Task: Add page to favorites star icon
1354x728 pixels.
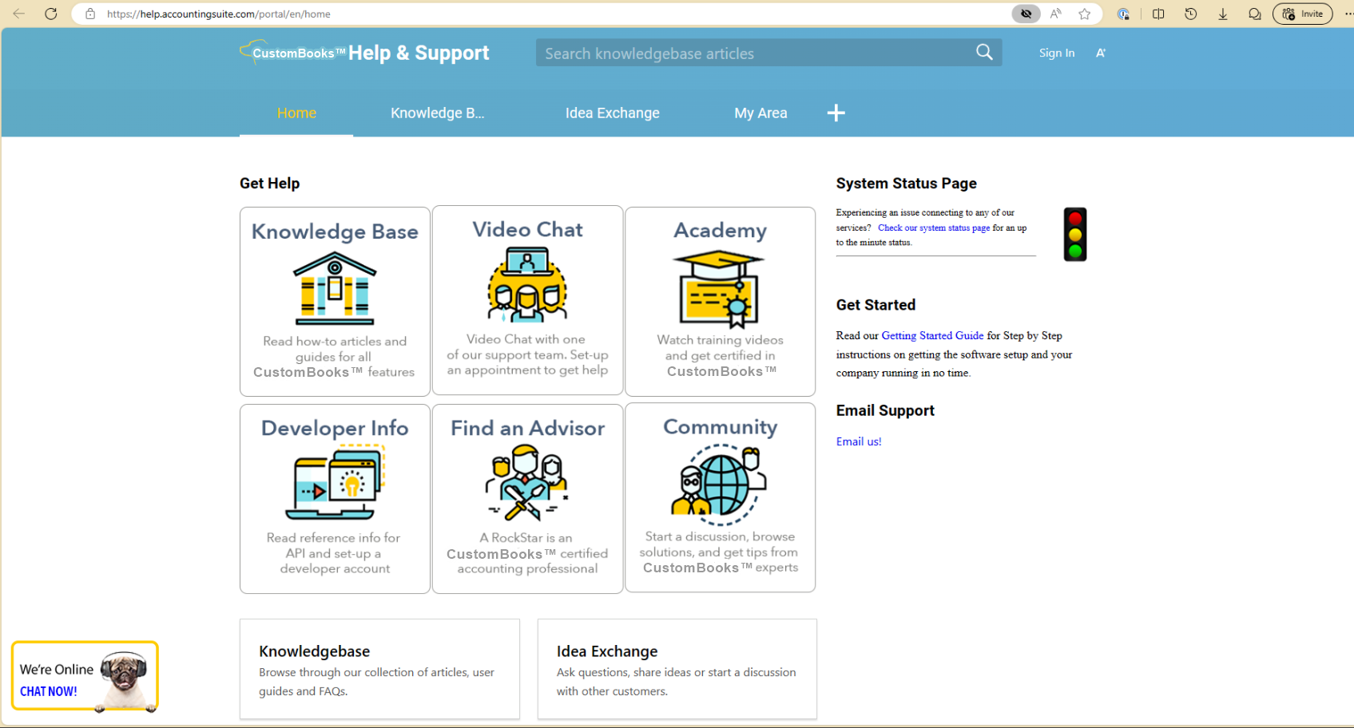Action: point(1084,14)
